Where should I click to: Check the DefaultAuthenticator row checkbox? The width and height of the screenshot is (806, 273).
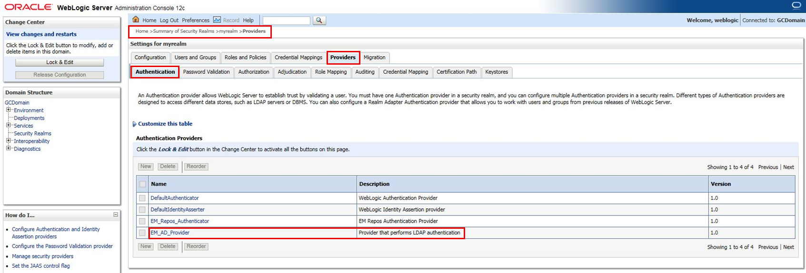click(x=142, y=198)
